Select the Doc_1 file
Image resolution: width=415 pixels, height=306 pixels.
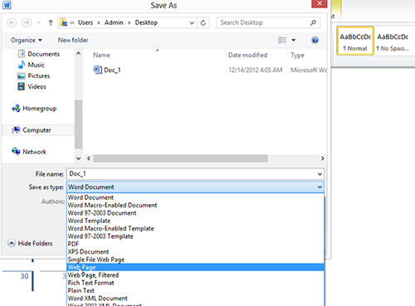(107, 70)
